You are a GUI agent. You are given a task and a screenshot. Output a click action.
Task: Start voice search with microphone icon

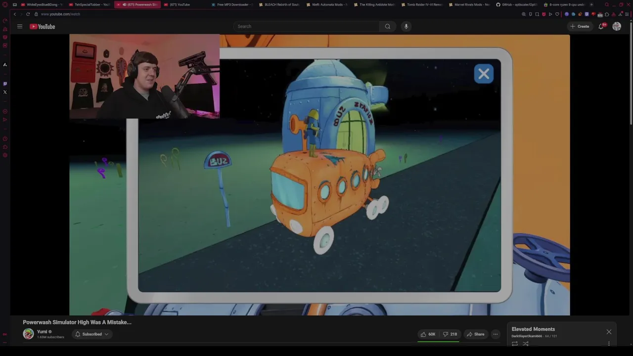406,26
